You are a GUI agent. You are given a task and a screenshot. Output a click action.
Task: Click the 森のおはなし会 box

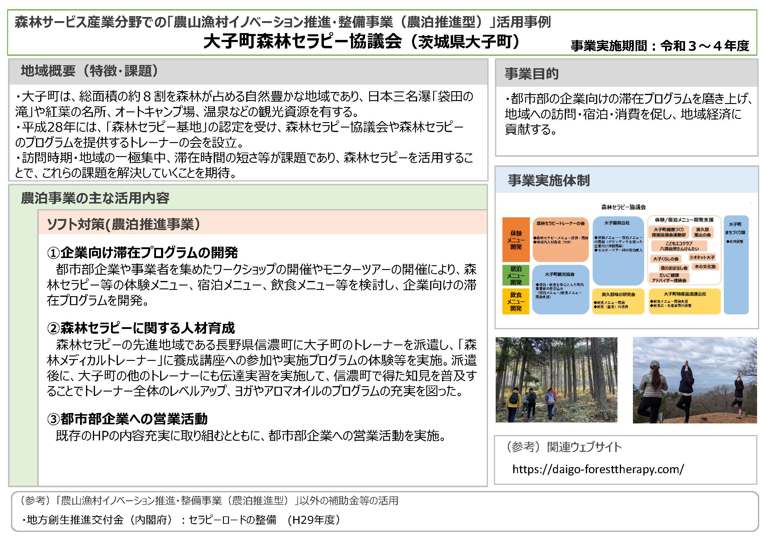pos(674,268)
